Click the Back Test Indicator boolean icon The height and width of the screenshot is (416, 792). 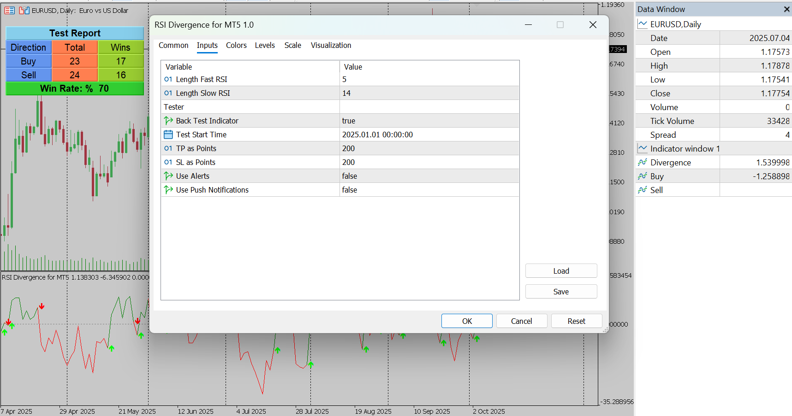tap(168, 121)
